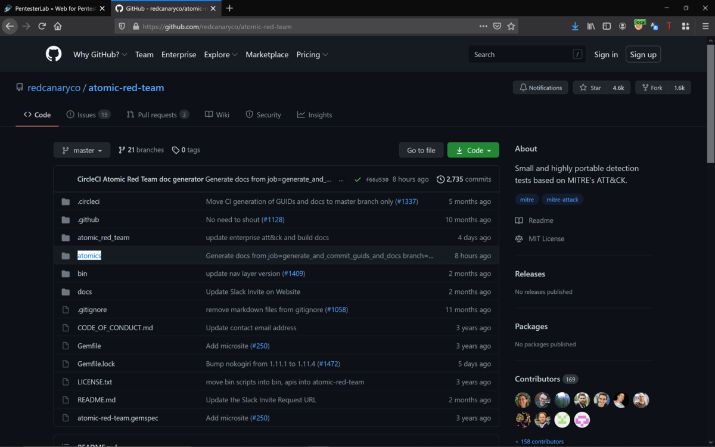Open translate extension icon
Image resolution: width=715 pixels, height=447 pixels.
coord(654,26)
